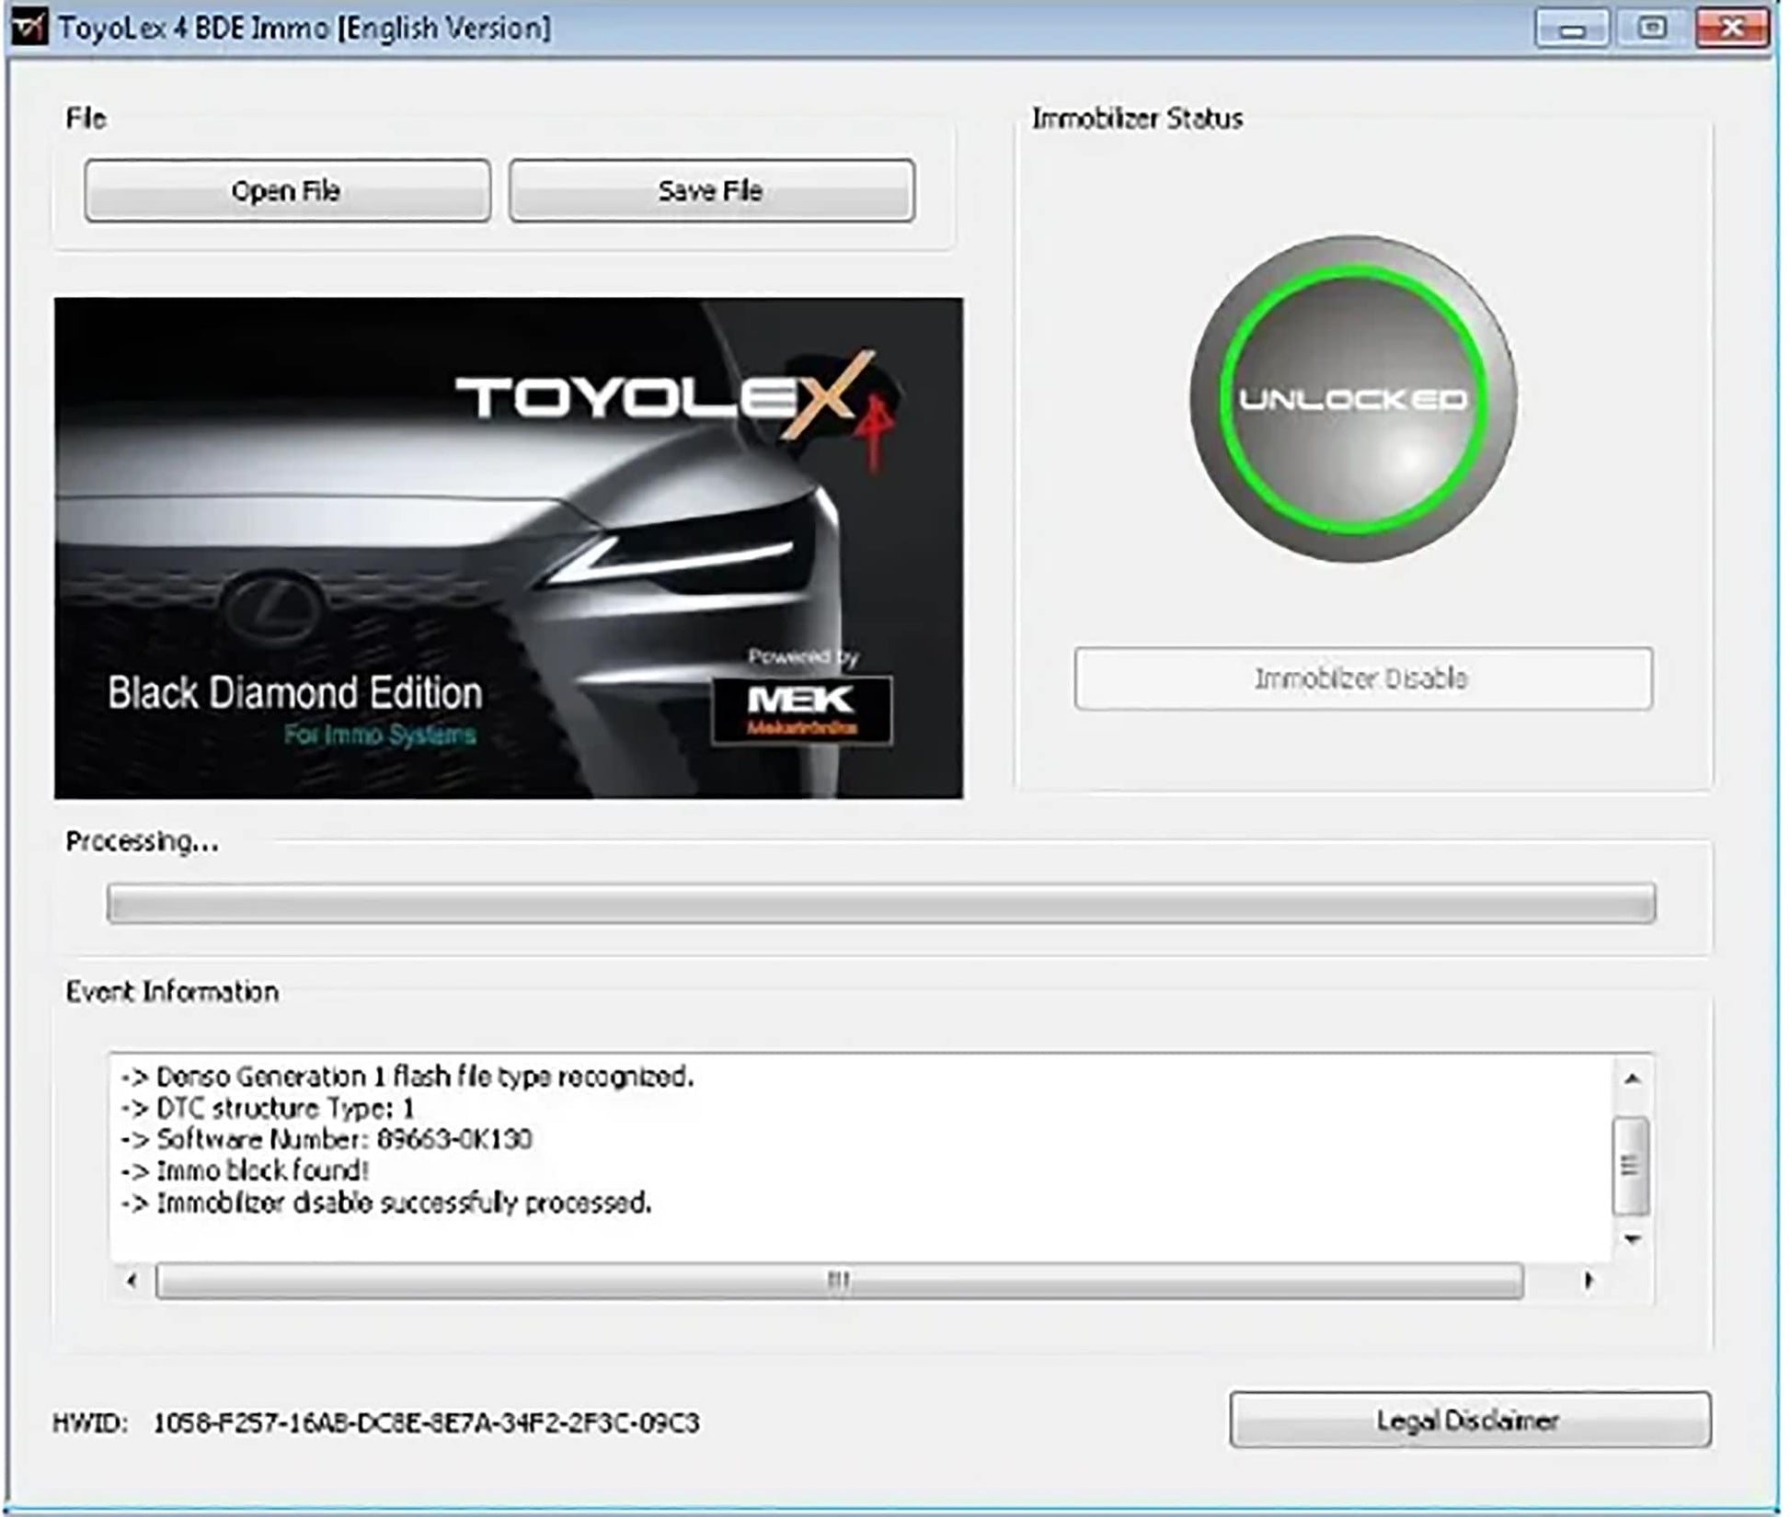Close the ToyoLex application window
The height and width of the screenshot is (1517, 1790).
tap(1731, 29)
